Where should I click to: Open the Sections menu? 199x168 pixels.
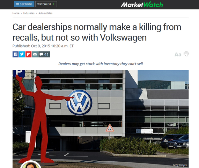pos(24,4)
